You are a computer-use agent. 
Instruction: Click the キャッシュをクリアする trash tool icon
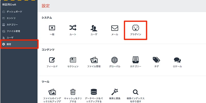[x=73, y=92]
